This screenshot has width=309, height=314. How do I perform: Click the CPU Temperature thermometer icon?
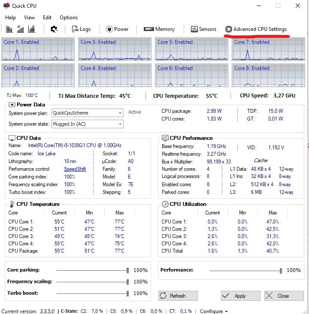point(12,204)
